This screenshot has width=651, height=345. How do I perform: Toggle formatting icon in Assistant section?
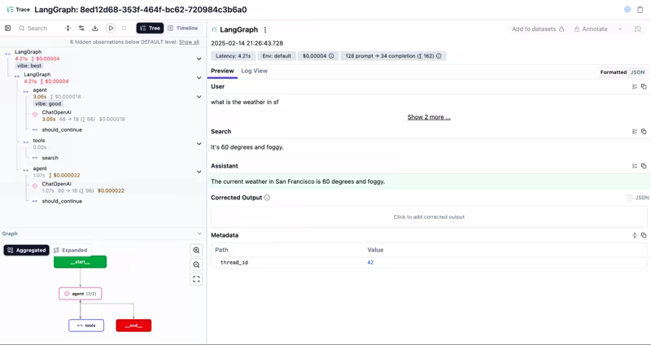coord(635,166)
